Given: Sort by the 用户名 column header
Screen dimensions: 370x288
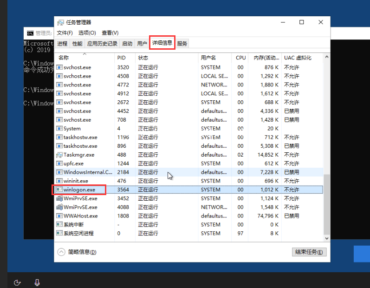Looking at the screenshot, I should 215,58.
